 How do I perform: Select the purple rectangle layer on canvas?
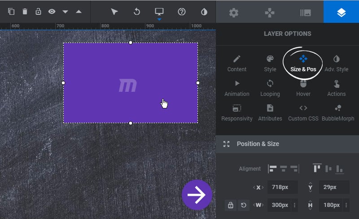(131, 83)
